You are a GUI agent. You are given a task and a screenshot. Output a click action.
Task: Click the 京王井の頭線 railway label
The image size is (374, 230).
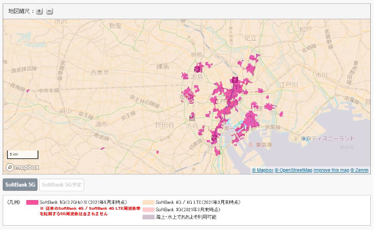coord(144,101)
